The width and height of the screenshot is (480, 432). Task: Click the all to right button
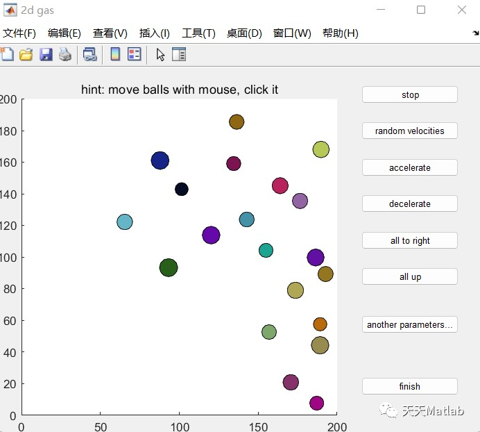pyautogui.click(x=409, y=240)
